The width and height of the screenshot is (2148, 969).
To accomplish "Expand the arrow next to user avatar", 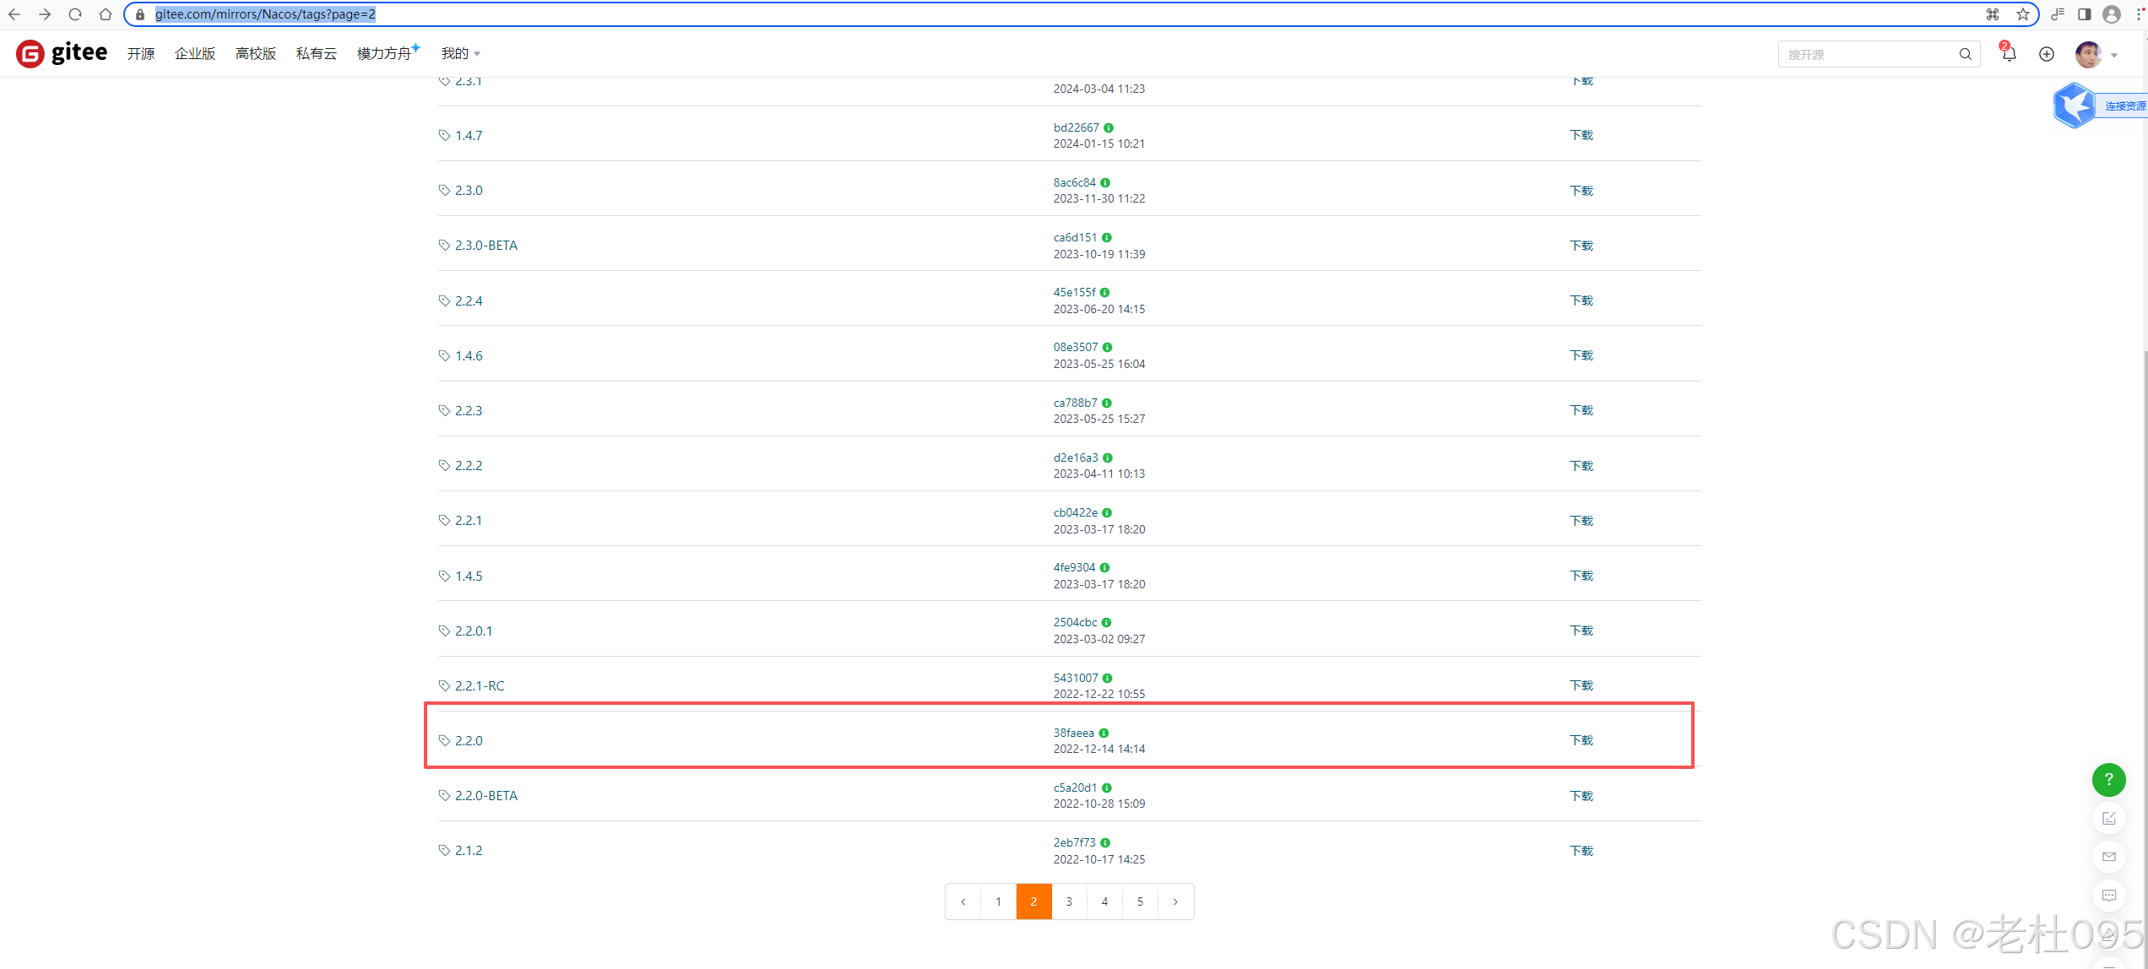I will tap(2114, 55).
